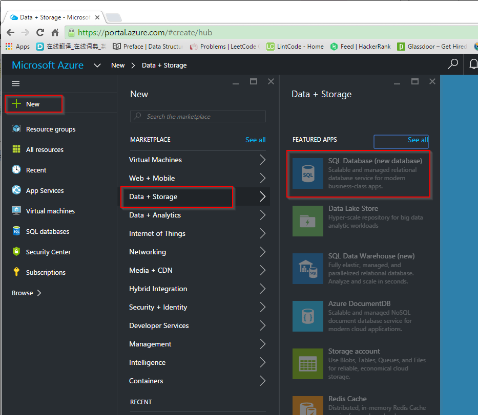The width and height of the screenshot is (478, 415).
Task: Open Storage account title text
Action: click(354, 351)
